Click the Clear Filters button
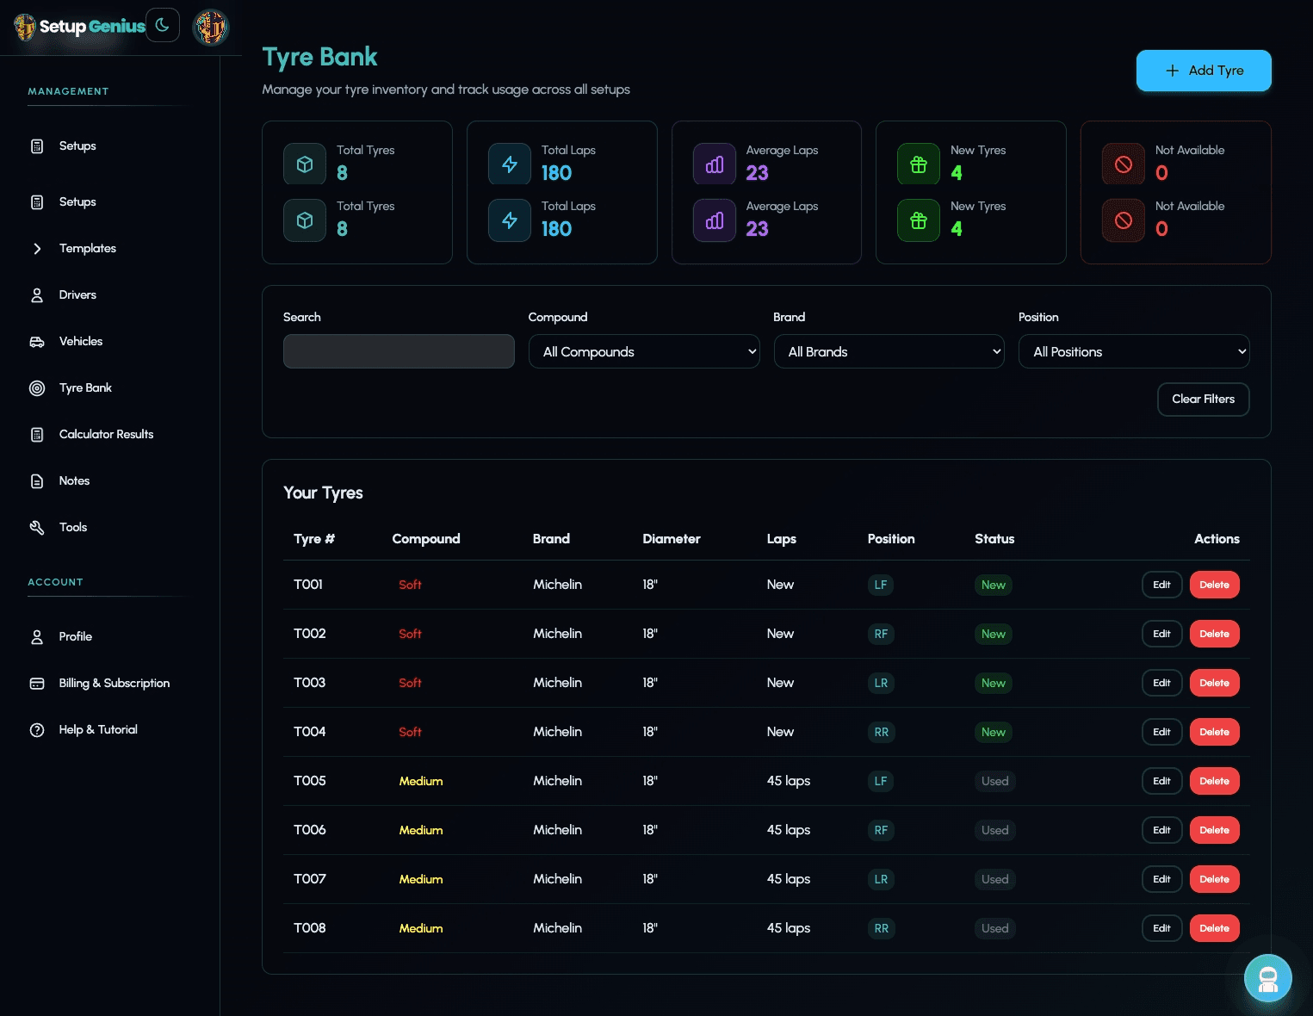The image size is (1313, 1016). tap(1204, 400)
